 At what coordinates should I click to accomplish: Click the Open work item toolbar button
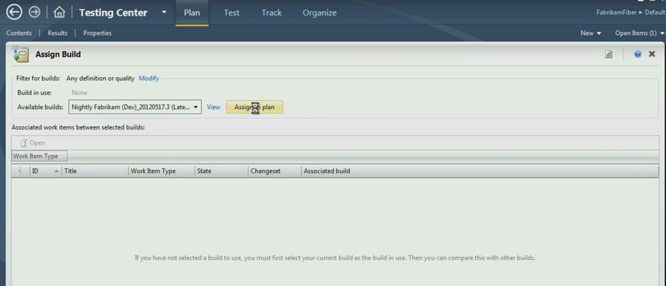coord(33,142)
